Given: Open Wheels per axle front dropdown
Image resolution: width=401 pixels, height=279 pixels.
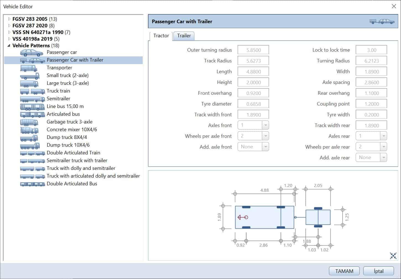Looking at the screenshot, I should point(265,136).
